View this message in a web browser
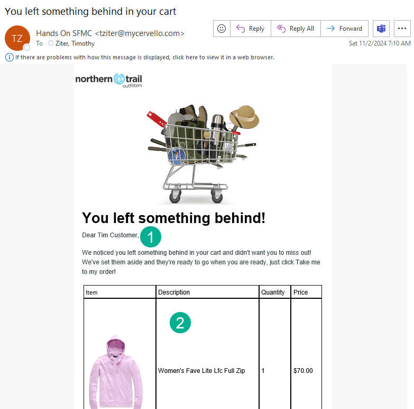This screenshot has height=409, width=414. pos(144,57)
